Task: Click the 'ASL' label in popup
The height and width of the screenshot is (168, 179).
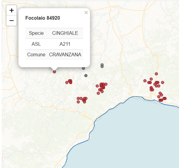Action: [36, 44]
